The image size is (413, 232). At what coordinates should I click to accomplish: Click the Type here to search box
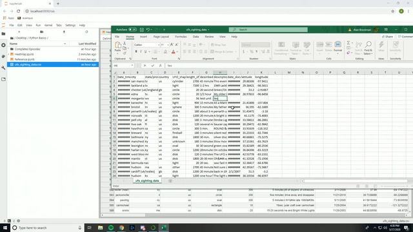(47, 227)
